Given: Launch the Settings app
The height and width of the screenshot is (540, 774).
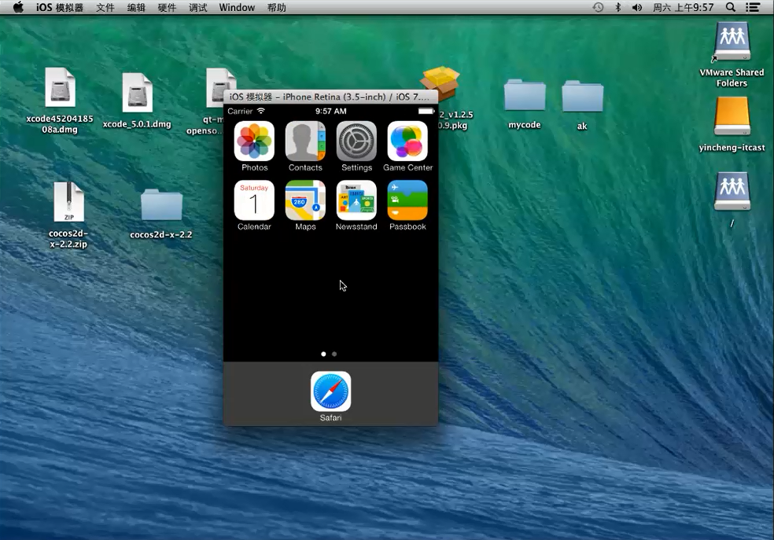Looking at the screenshot, I should coord(356,141).
